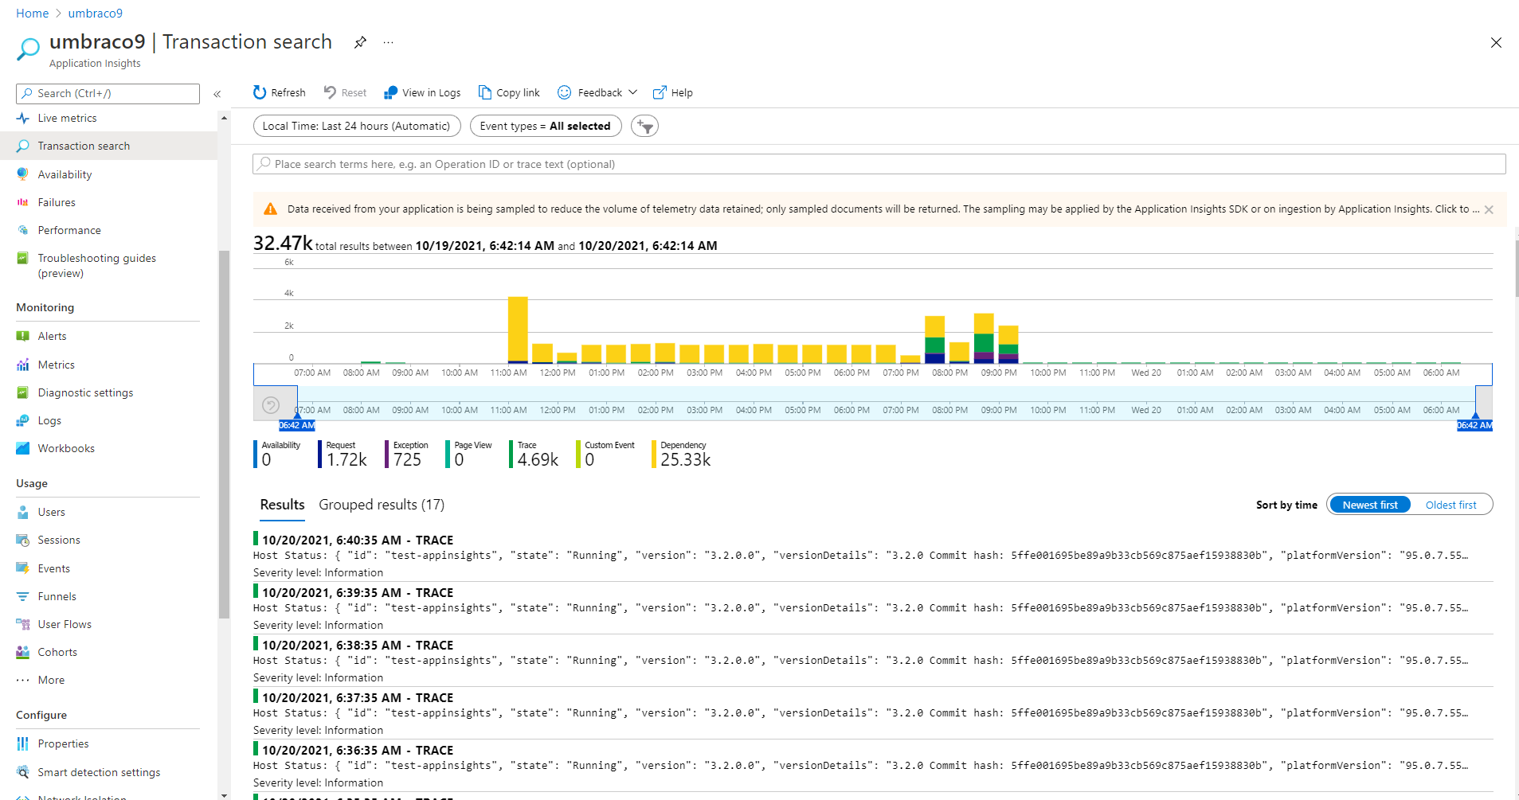Click the Alerts sidebar icon
The image size is (1519, 800).
23,336
